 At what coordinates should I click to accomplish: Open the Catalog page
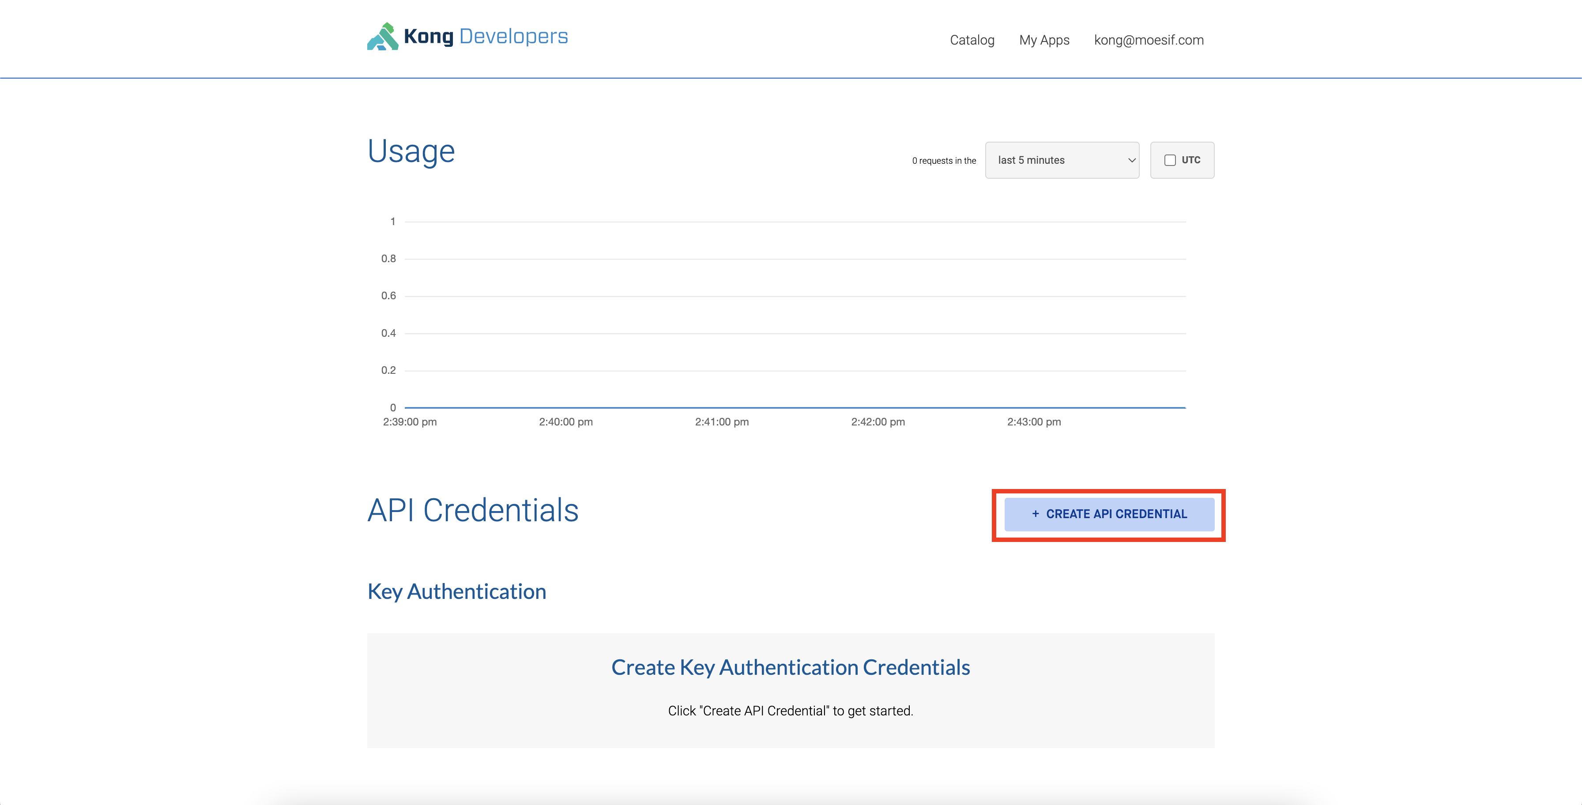click(x=972, y=39)
